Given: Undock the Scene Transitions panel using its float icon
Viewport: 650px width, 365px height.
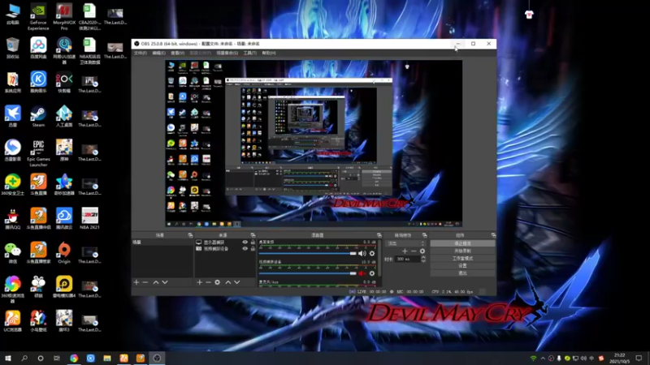Looking at the screenshot, I should (424, 235).
